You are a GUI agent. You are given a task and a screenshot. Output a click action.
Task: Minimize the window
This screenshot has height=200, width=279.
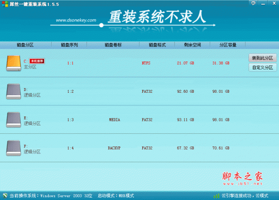263,4
